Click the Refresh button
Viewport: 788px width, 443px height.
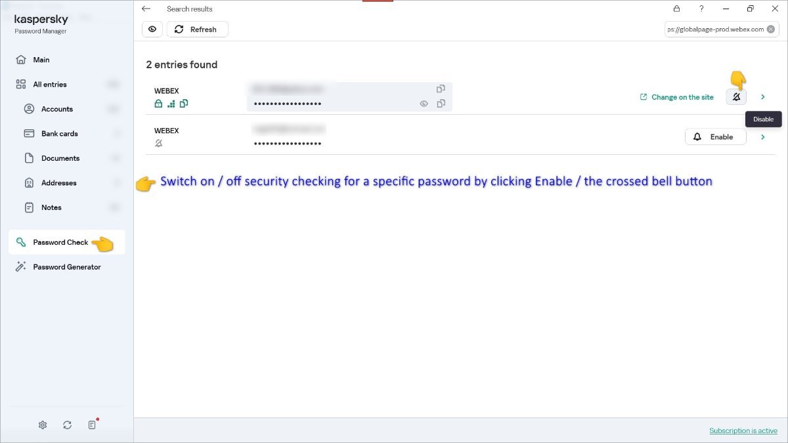pos(197,30)
